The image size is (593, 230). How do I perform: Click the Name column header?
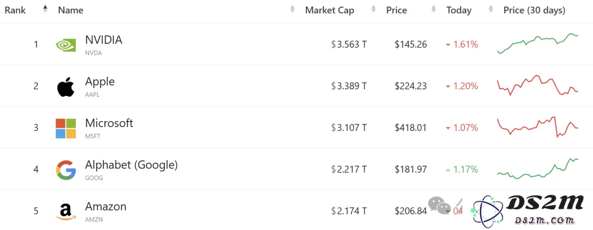pyautogui.click(x=70, y=10)
